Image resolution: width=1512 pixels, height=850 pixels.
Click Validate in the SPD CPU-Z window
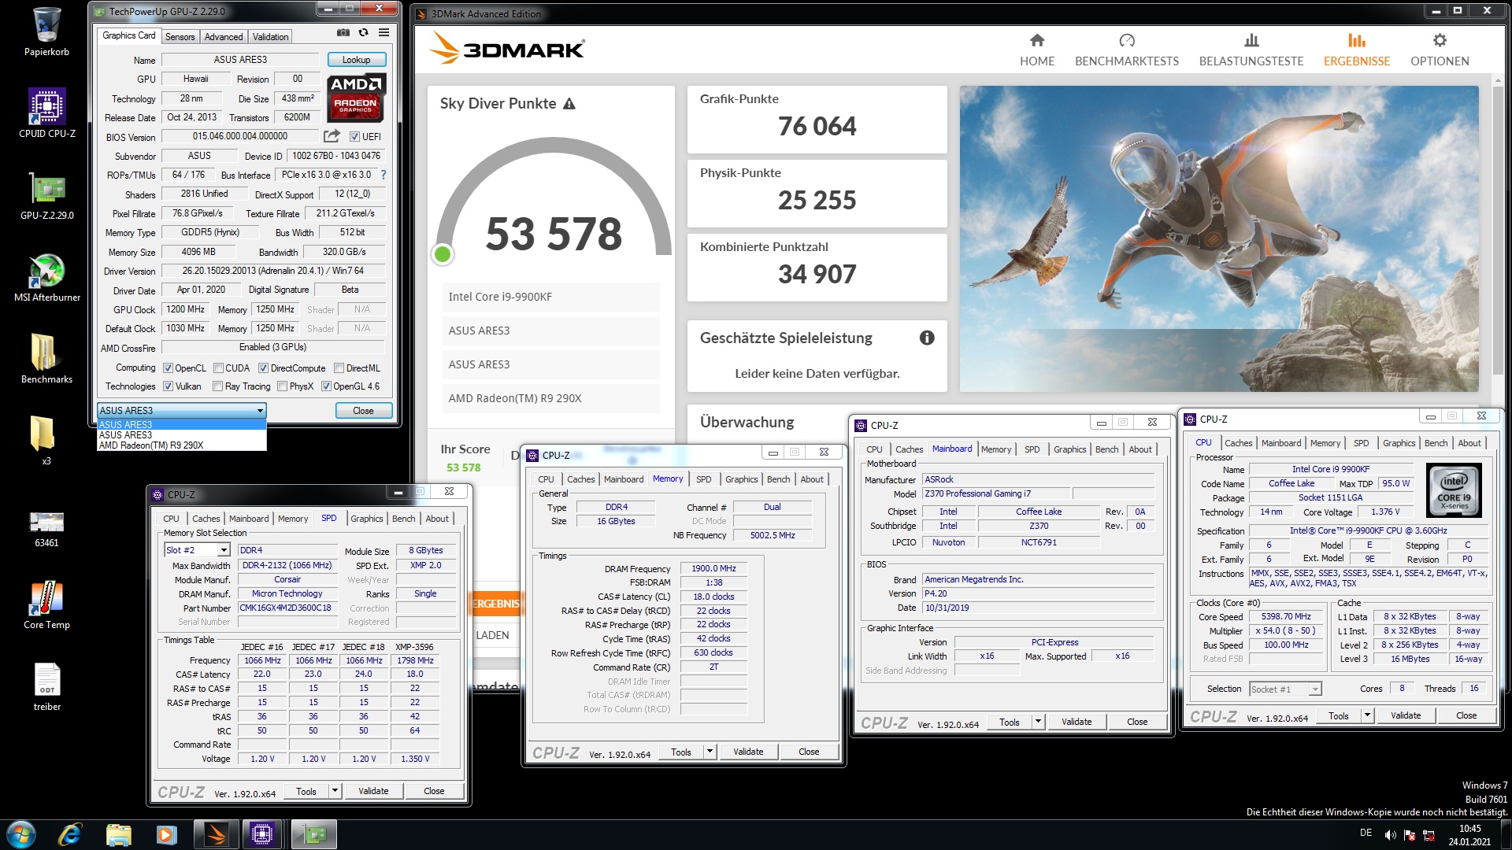(x=373, y=791)
